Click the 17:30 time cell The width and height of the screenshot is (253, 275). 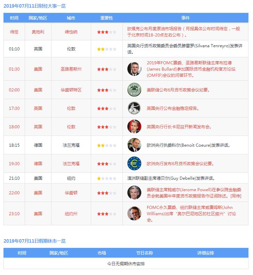click(x=14, y=108)
